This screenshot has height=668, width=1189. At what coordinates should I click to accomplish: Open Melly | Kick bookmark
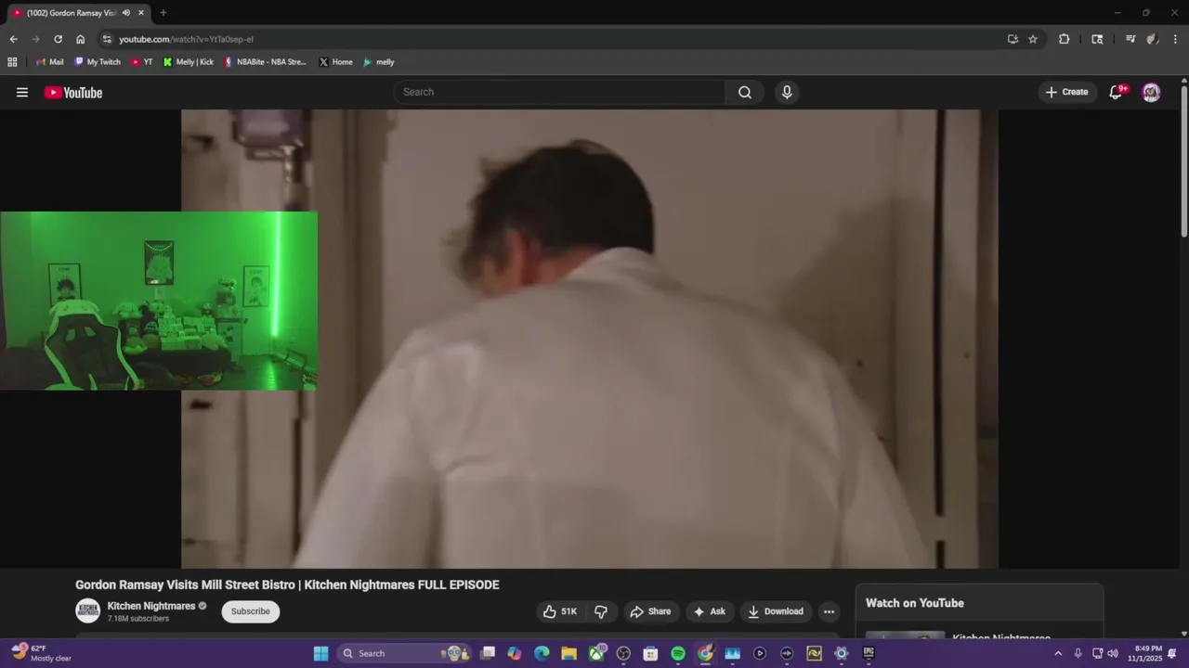pos(188,62)
